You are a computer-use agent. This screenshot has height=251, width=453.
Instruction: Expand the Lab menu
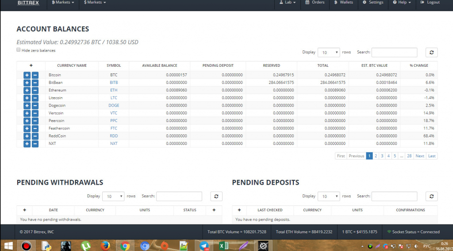coord(288,2)
